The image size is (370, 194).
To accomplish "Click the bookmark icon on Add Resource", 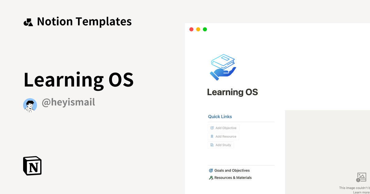I will click(x=212, y=136).
